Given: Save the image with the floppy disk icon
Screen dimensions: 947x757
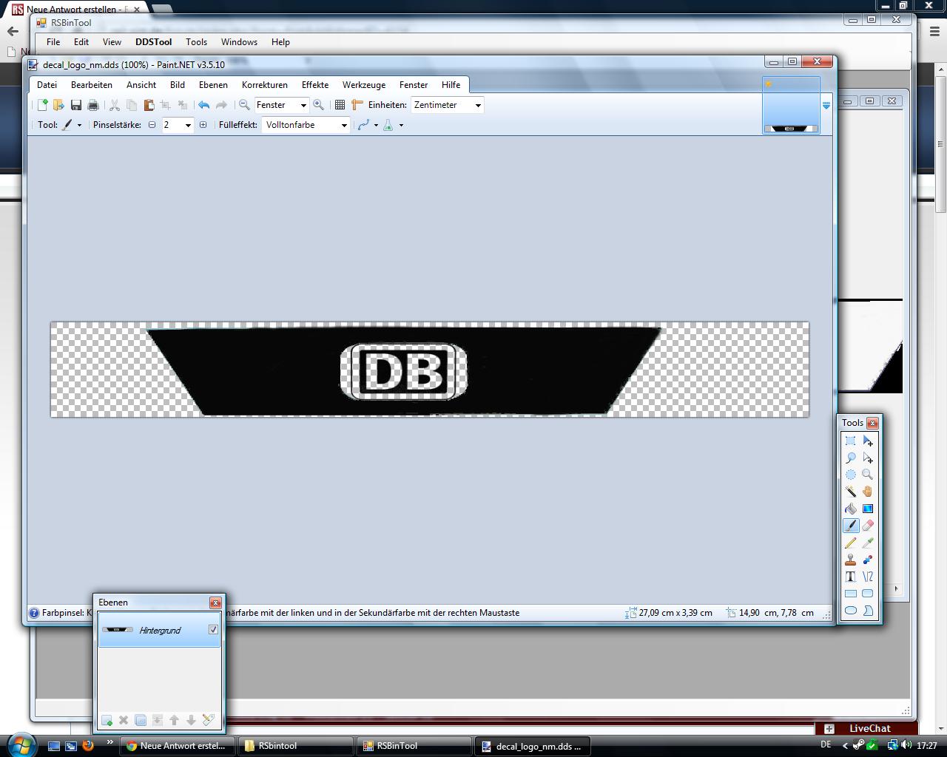Looking at the screenshot, I should pos(76,105).
